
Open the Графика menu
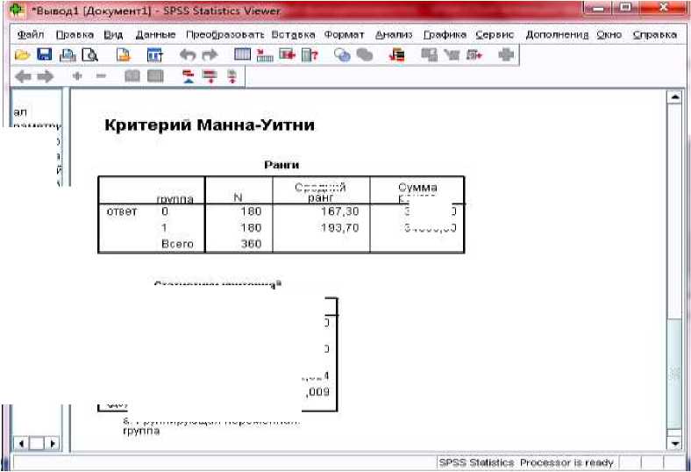[x=444, y=34]
